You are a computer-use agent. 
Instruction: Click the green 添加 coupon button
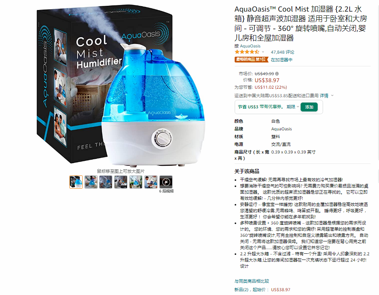pyautogui.click(x=309, y=107)
